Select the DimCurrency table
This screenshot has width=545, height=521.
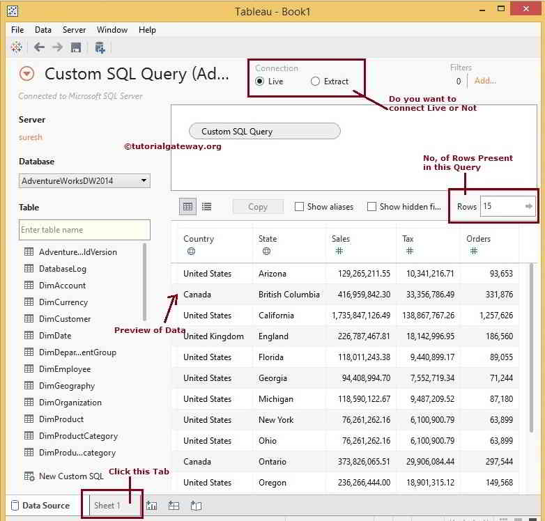click(x=63, y=302)
